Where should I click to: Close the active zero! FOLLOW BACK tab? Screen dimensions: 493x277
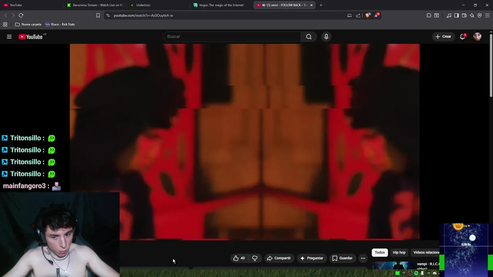pyautogui.click(x=311, y=5)
